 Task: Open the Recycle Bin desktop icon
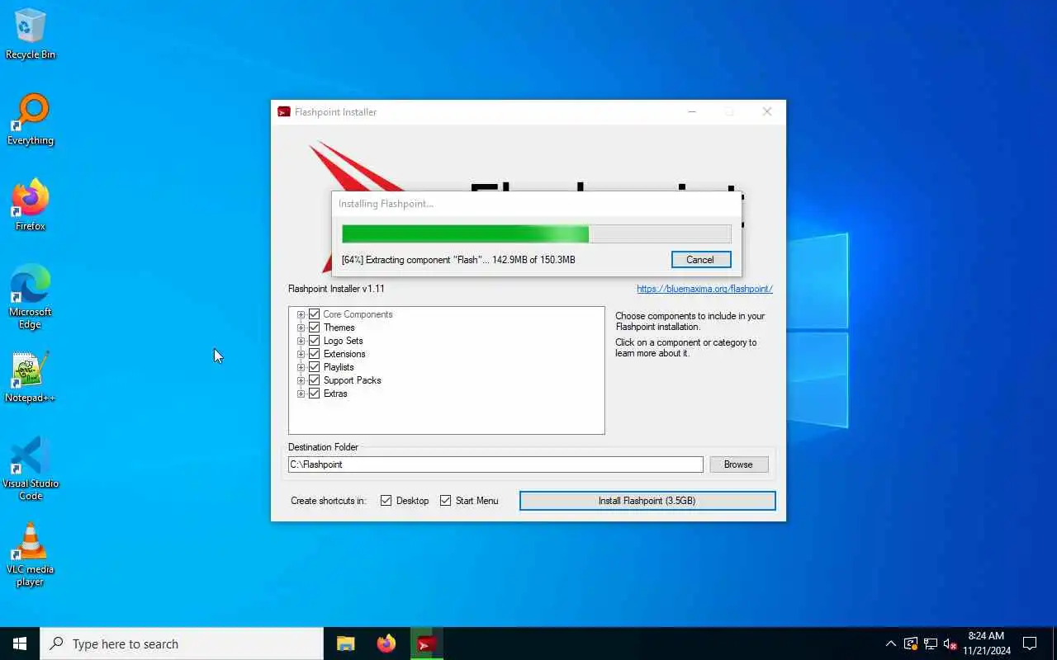click(x=31, y=34)
